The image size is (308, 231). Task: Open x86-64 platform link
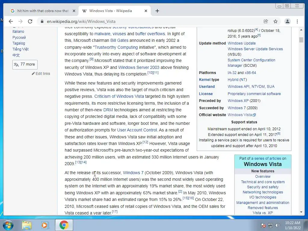click(250, 73)
